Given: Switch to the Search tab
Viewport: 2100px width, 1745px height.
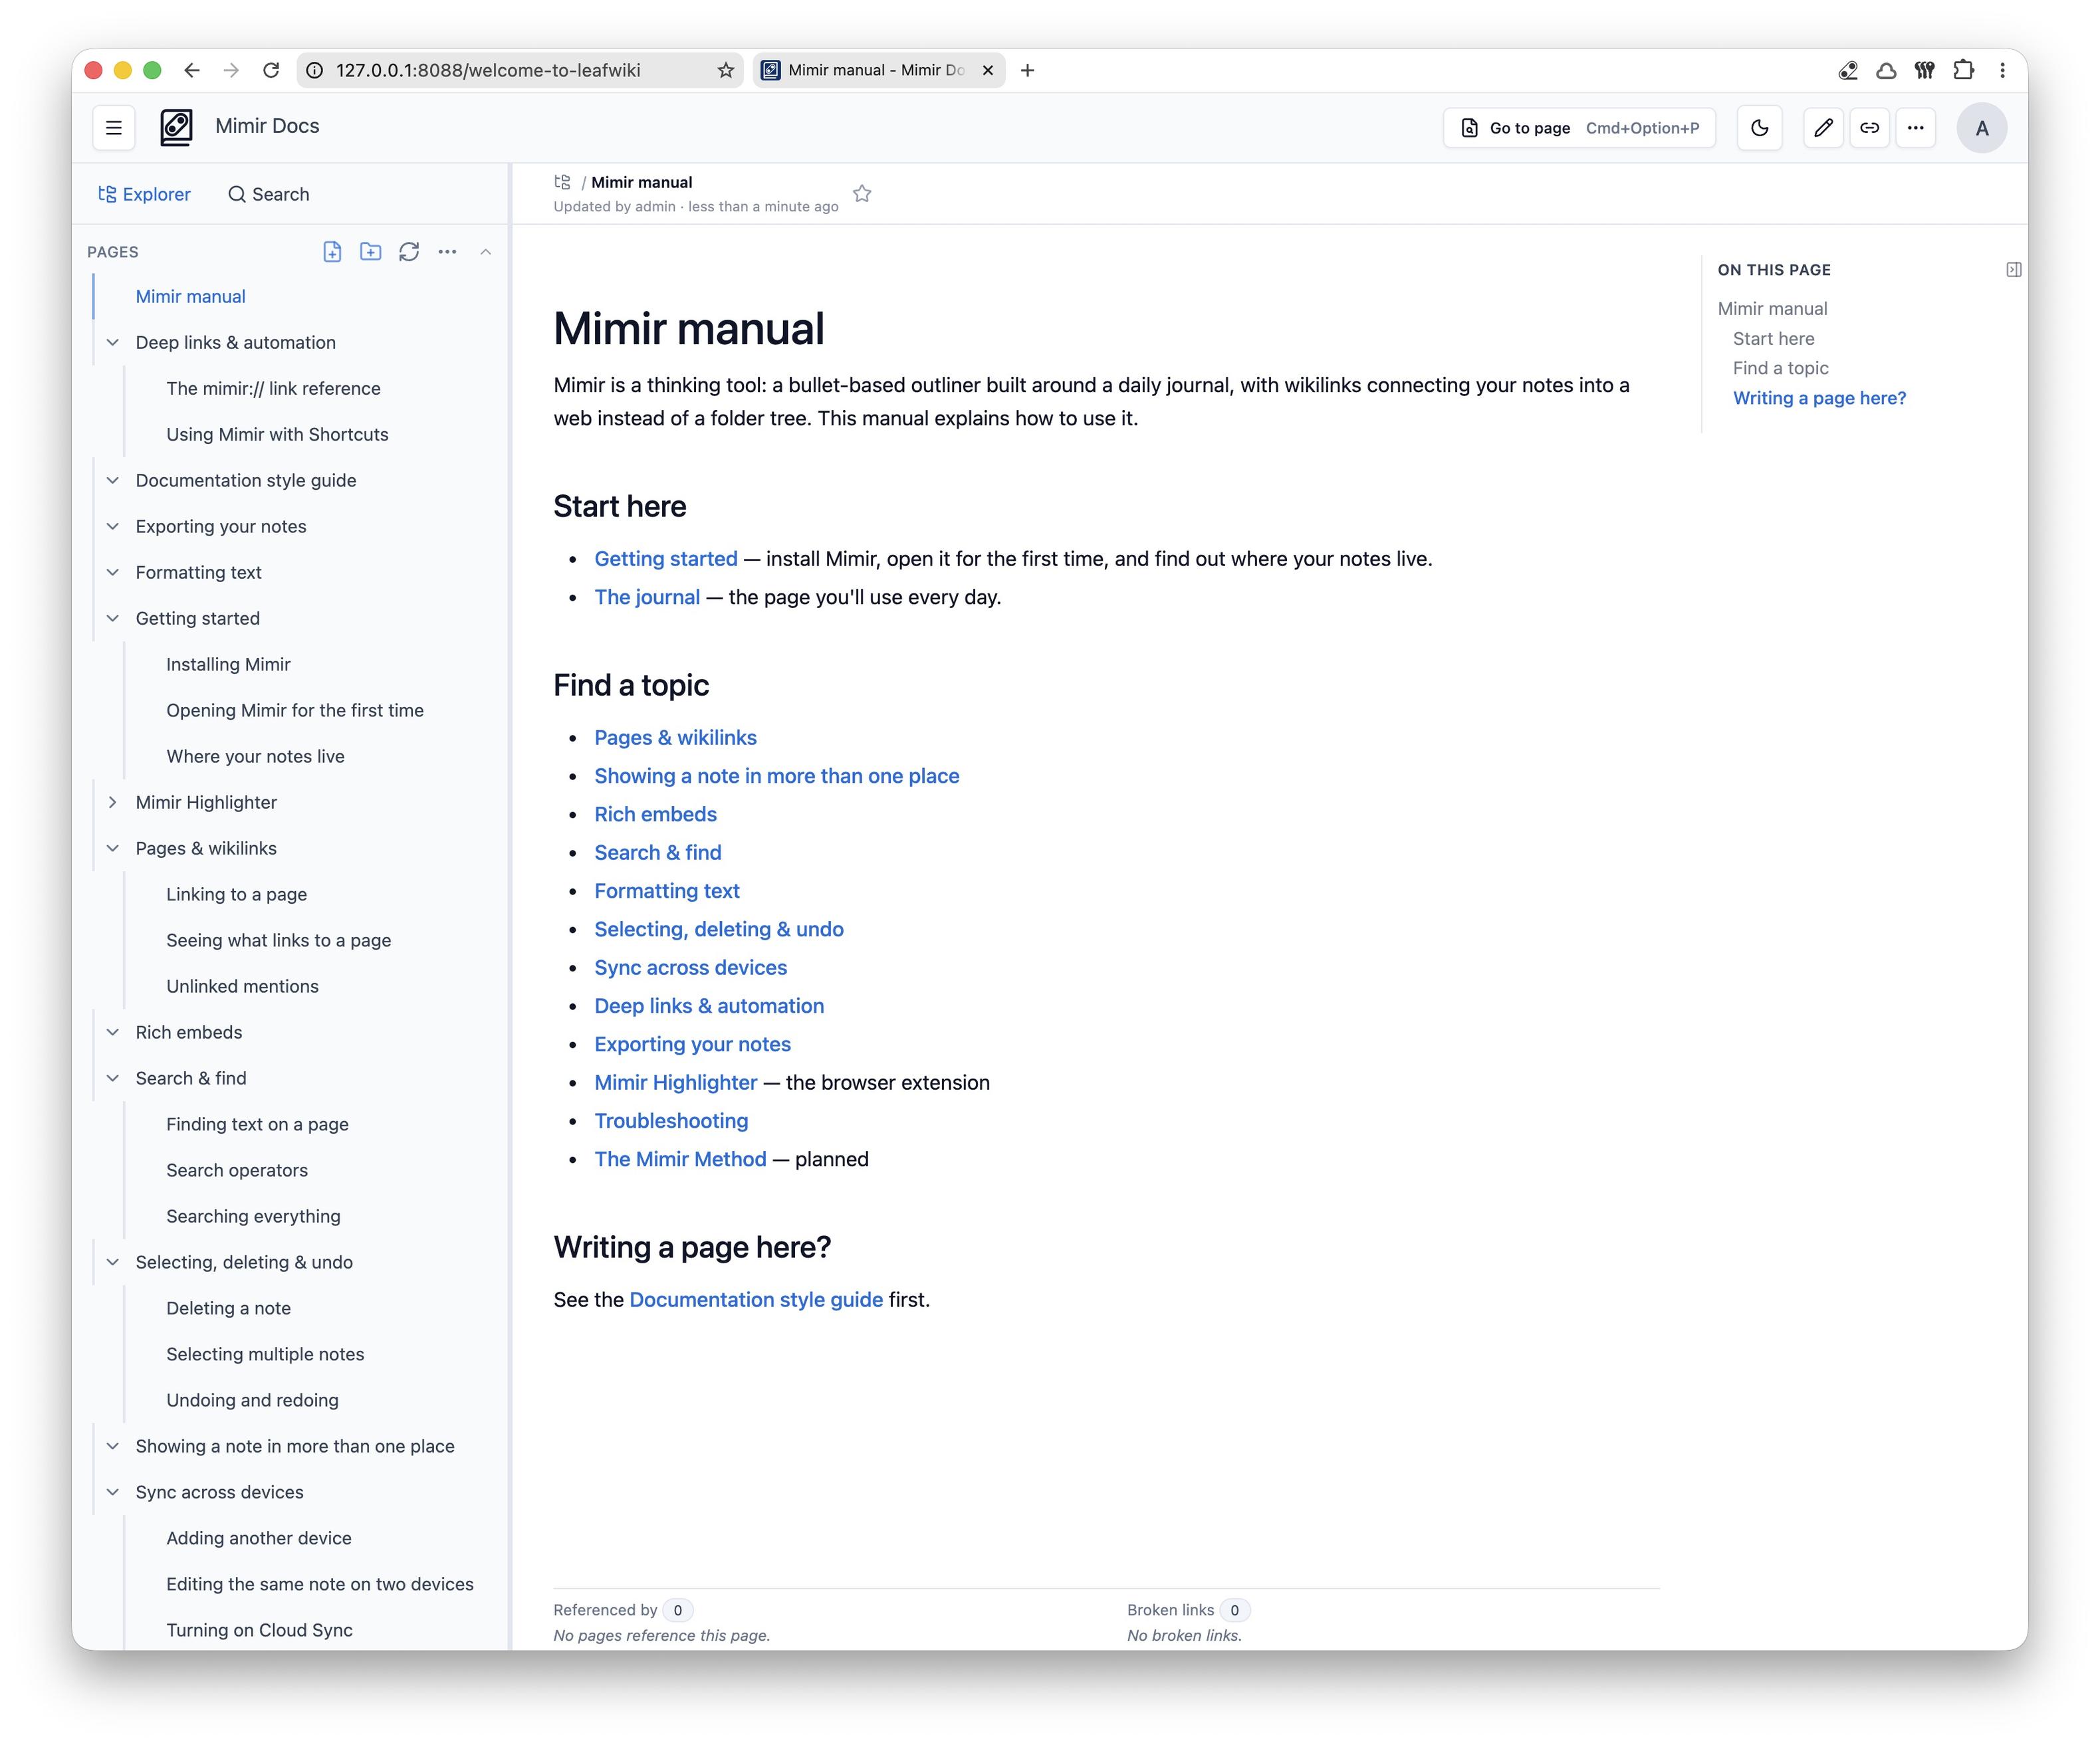Looking at the screenshot, I should [269, 194].
